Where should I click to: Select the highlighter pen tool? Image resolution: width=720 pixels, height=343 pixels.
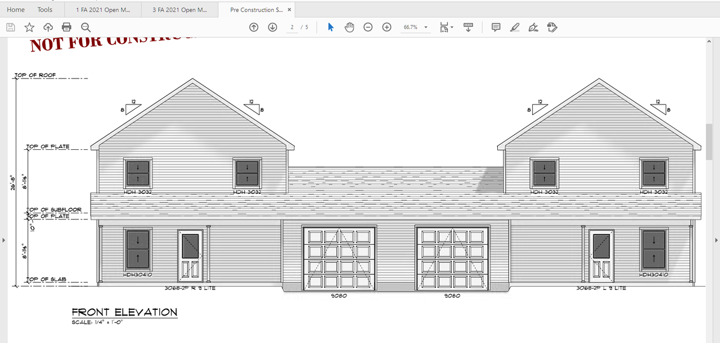point(514,27)
